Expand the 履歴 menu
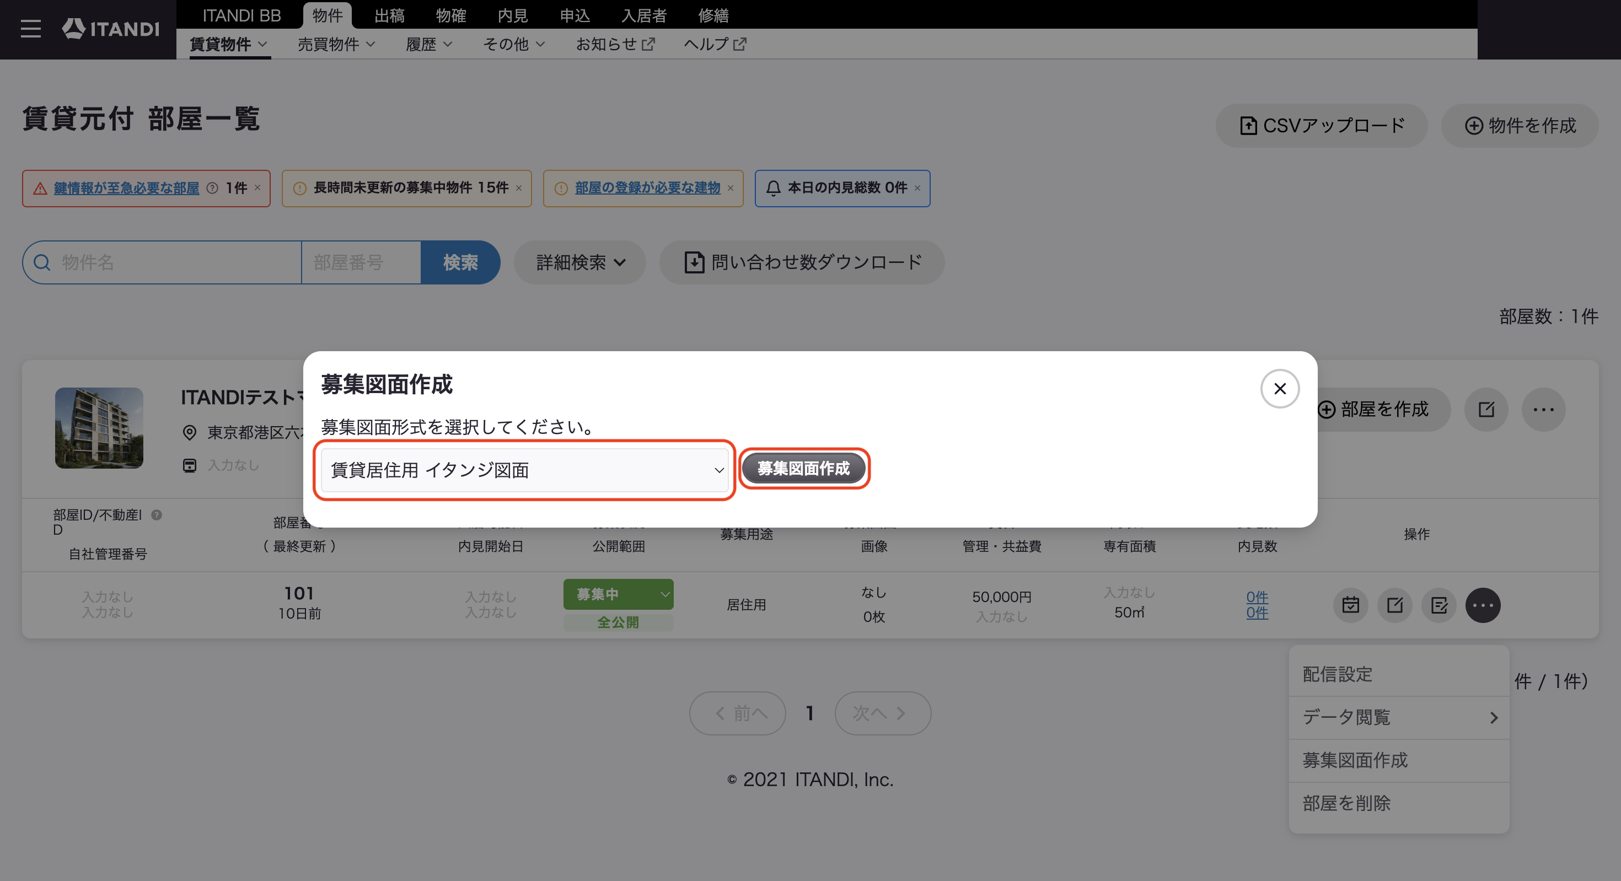The image size is (1621, 881). pos(429,44)
